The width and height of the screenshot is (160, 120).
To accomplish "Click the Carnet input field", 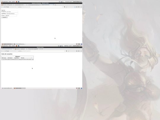I will [x=11, y=15].
